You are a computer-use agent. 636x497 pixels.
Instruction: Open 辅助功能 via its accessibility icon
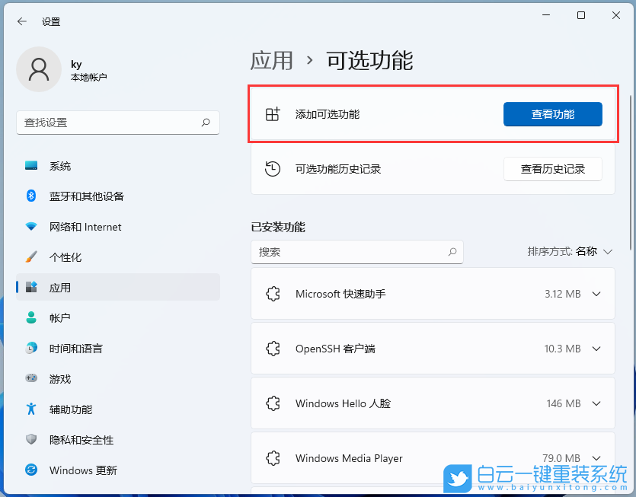point(30,409)
